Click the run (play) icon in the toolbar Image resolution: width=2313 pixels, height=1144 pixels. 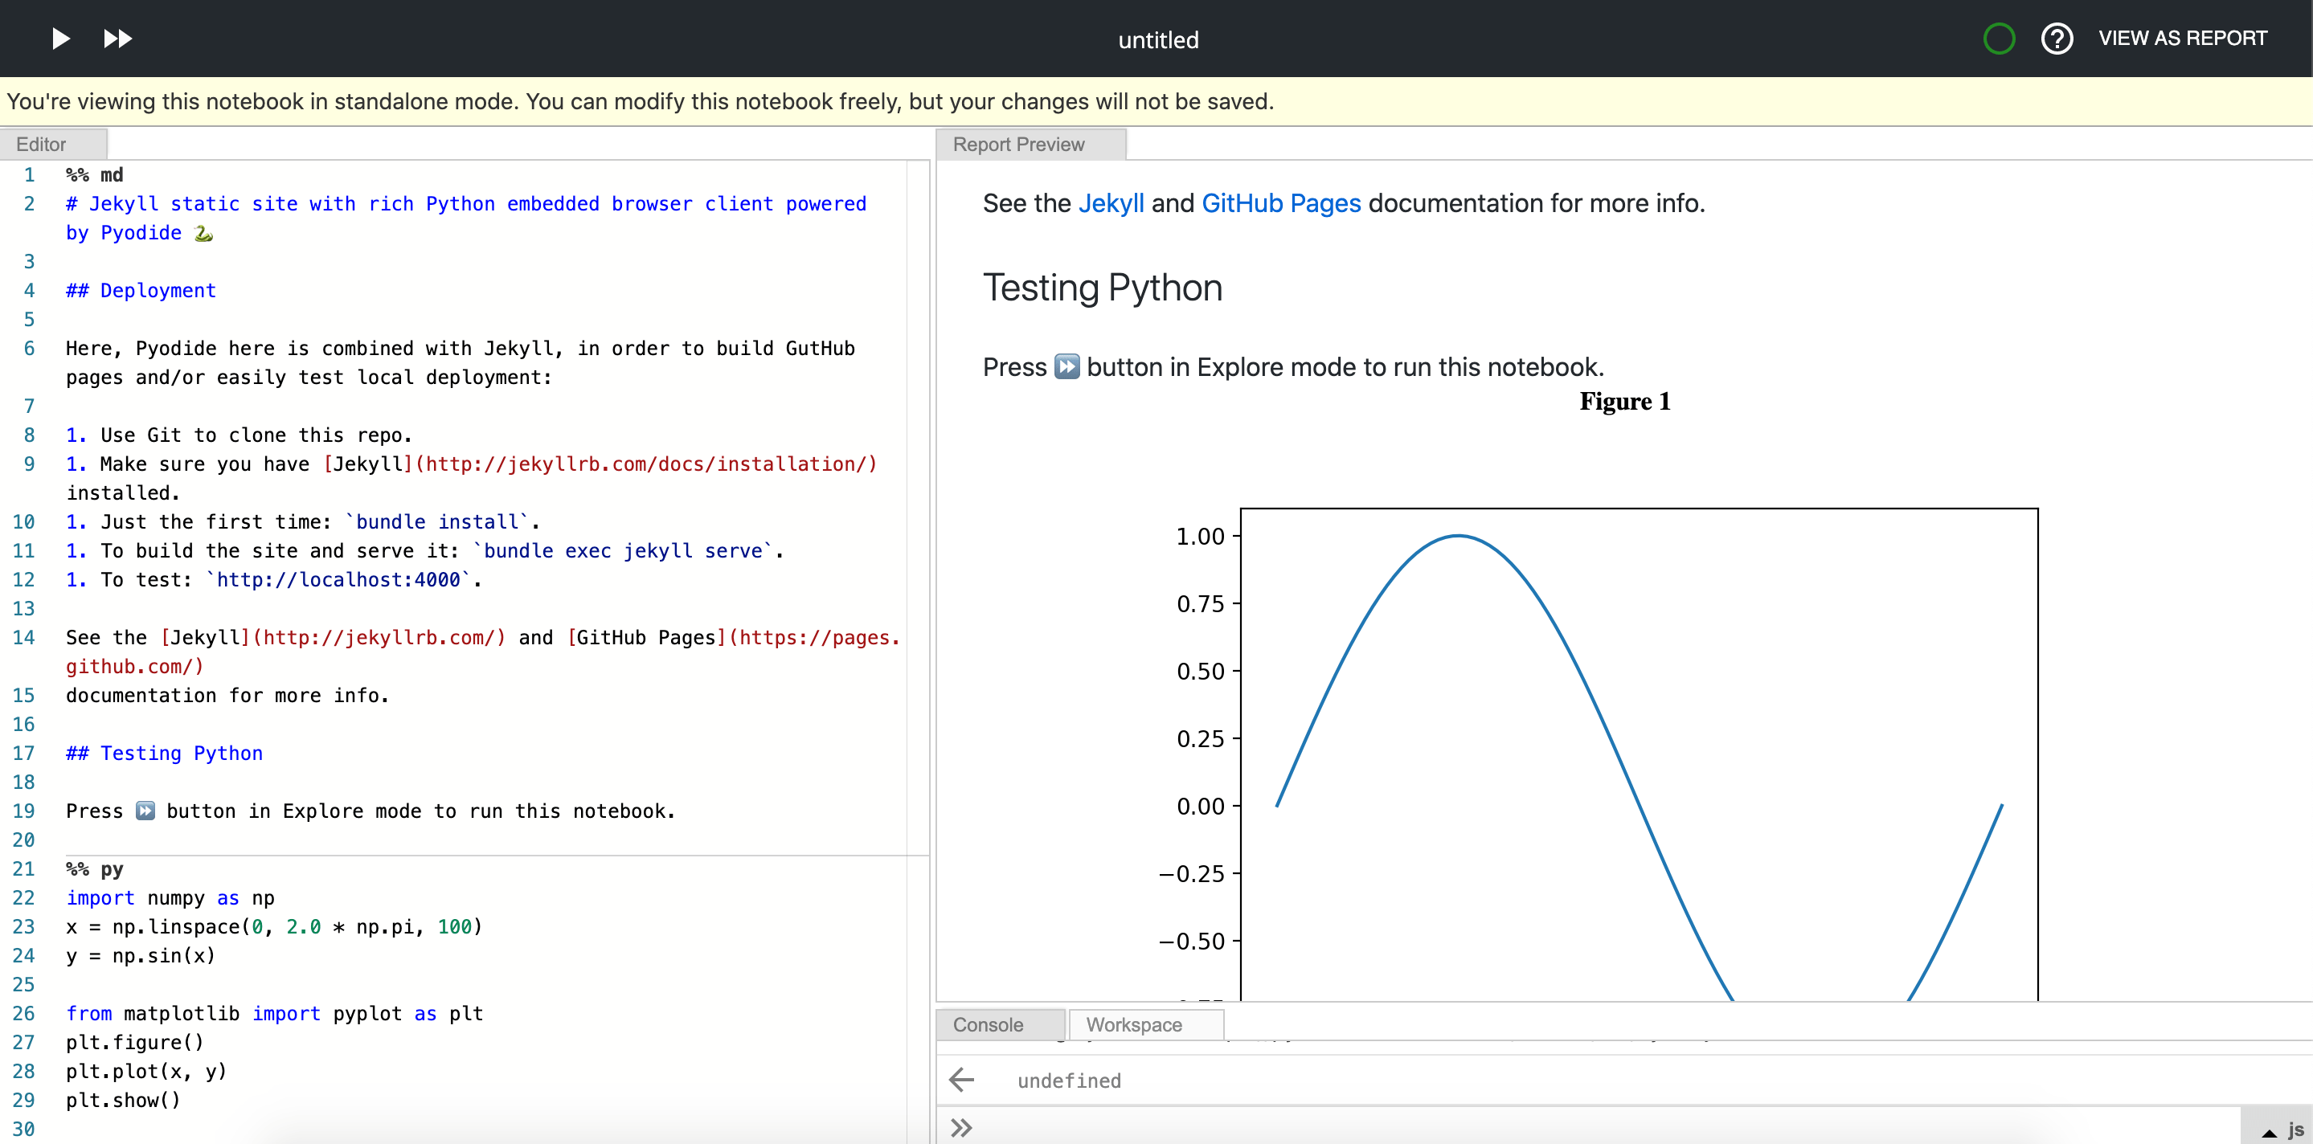click(x=59, y=39)
